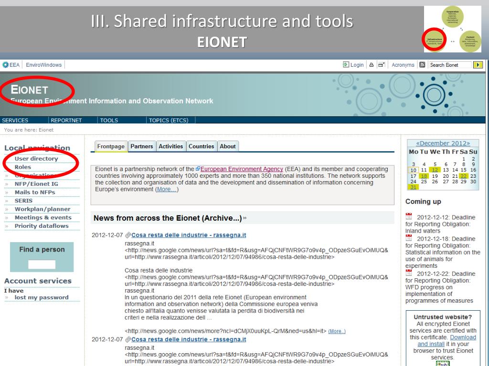Click the More... link in intro box
Image resolution: width=489 pixels, height=366 pixels.
point(167,189)
